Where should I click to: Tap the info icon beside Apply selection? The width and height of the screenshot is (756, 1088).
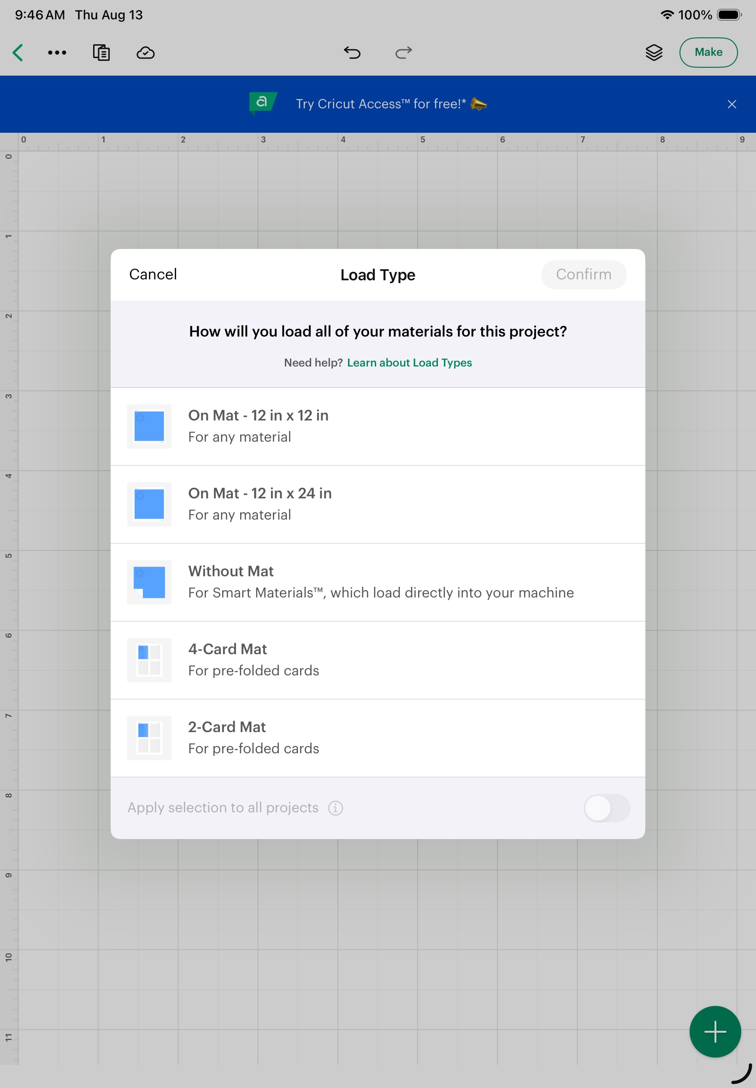click(x=336, y=808)
